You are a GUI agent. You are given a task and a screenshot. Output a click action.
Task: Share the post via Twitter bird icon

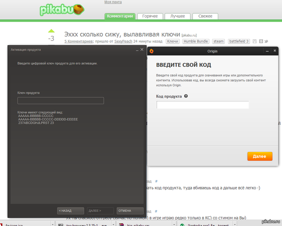[266, 41]
